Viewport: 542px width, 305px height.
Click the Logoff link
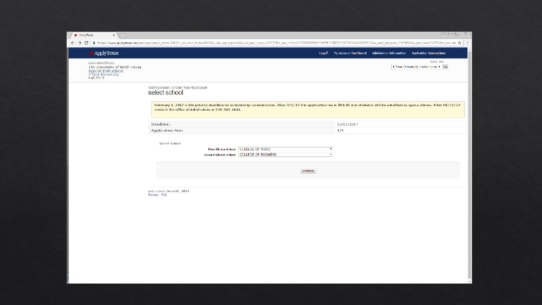pyautogui.click(x=324, y=53)
